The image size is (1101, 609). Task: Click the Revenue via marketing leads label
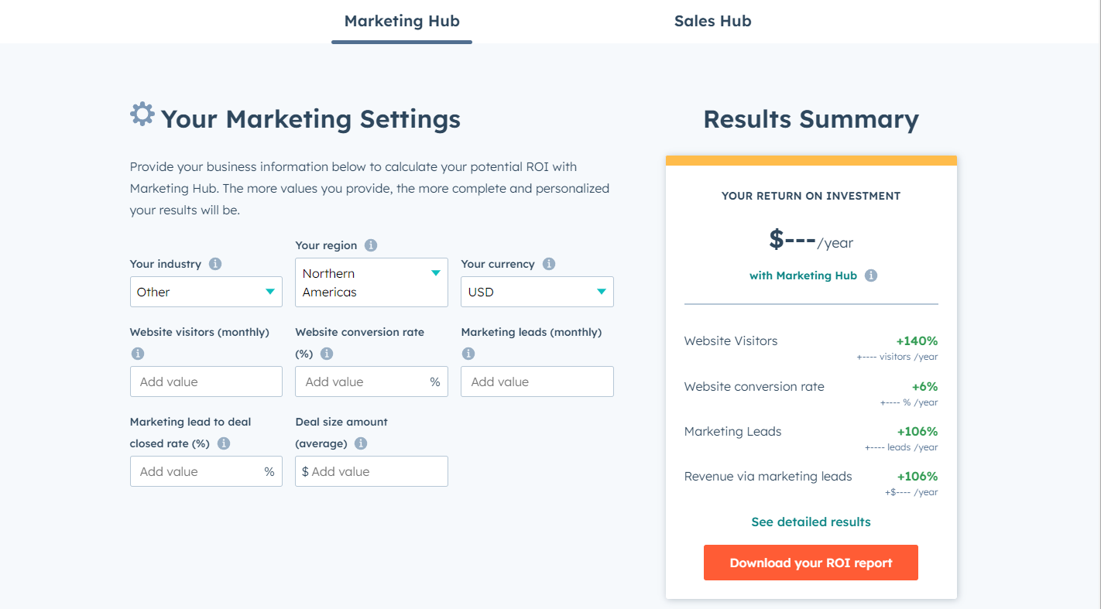(x=768, y=476)
